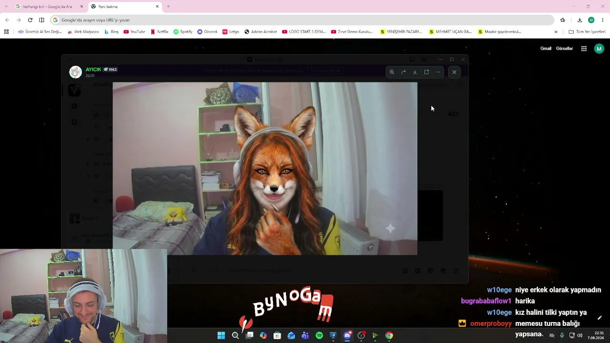Expand the hidden bookmarks overflow chevron
Image resolution: width=610 pixels, height=343 pixels.
556,32
